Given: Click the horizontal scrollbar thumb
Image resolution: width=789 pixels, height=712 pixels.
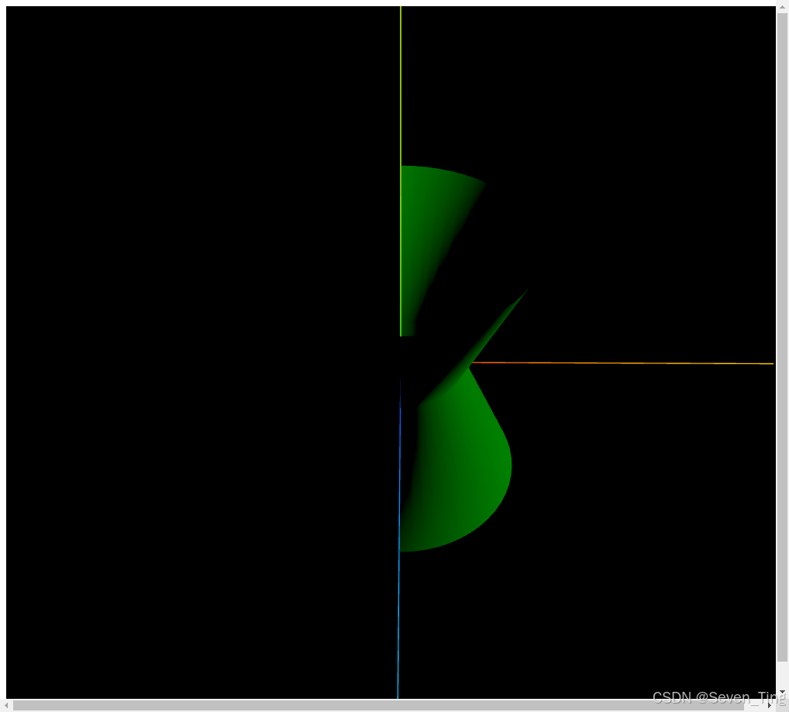Looking at the screenshot, I should click(378, 706).
